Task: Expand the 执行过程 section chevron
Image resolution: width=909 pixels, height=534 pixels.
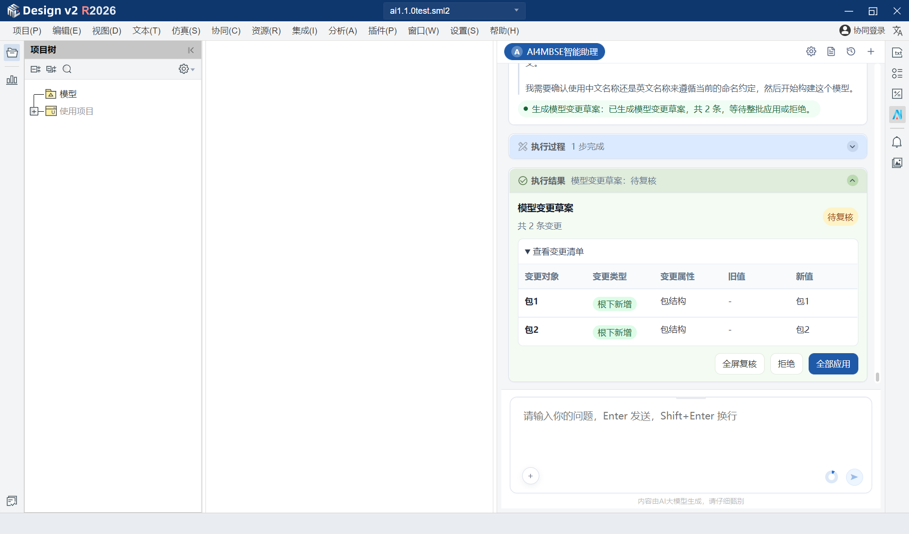Action: [x=852, y=147]
